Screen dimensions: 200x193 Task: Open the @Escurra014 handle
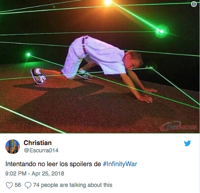click(x=41, y=150)
